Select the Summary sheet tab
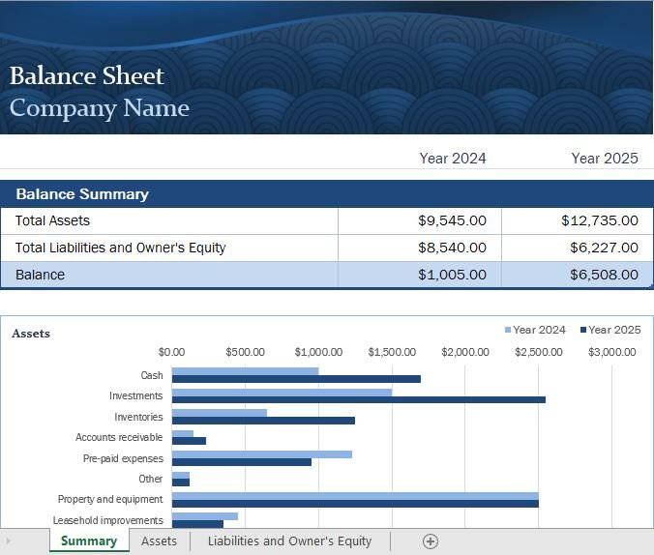 [x=89, y=541]
